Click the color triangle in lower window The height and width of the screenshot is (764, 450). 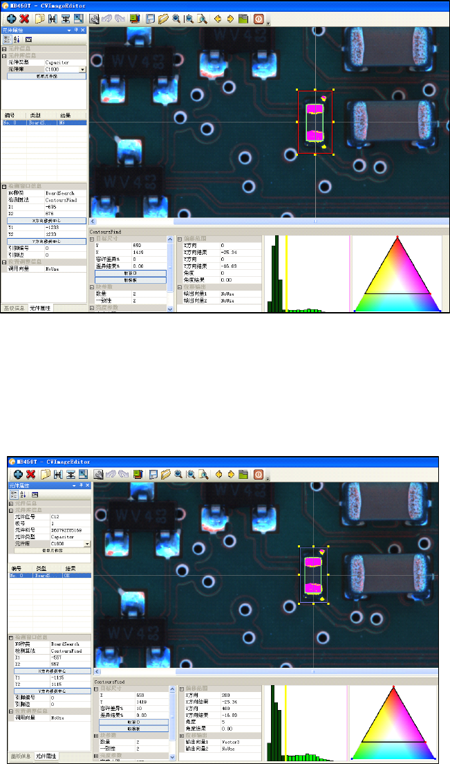[393, 723]
